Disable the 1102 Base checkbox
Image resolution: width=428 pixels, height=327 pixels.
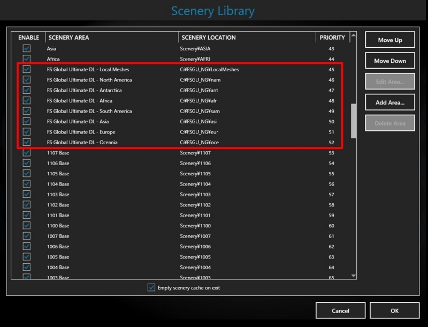(26, 205)
